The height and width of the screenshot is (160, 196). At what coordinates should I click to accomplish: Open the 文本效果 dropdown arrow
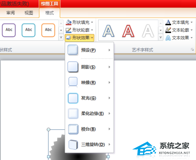pos(192,38)
